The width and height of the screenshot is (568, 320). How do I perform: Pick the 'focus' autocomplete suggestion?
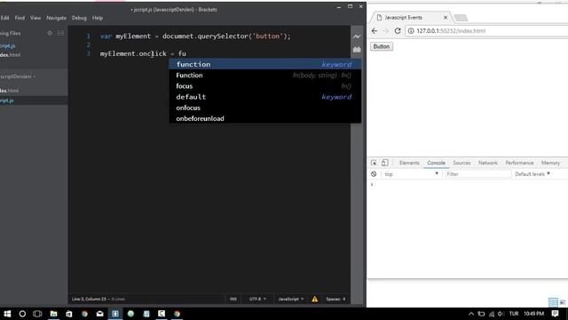[265, 86]
